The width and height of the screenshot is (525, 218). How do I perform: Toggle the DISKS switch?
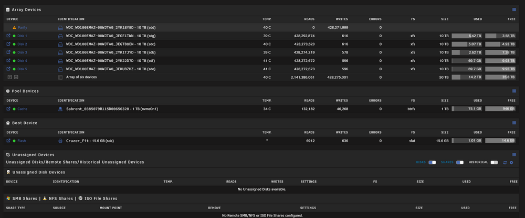[432, 162]
